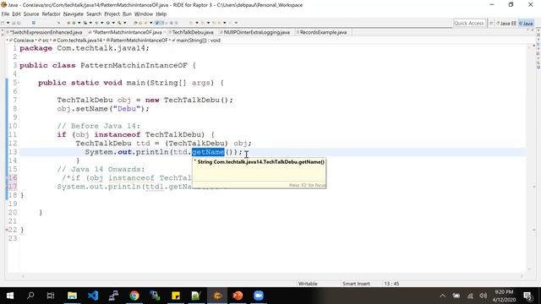Click the Smart Insert status entry
Screen dimensions: 541x304
point(356,284)
